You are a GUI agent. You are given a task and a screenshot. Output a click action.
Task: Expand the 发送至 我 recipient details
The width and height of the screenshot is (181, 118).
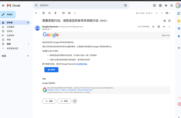tap(50, 29)
